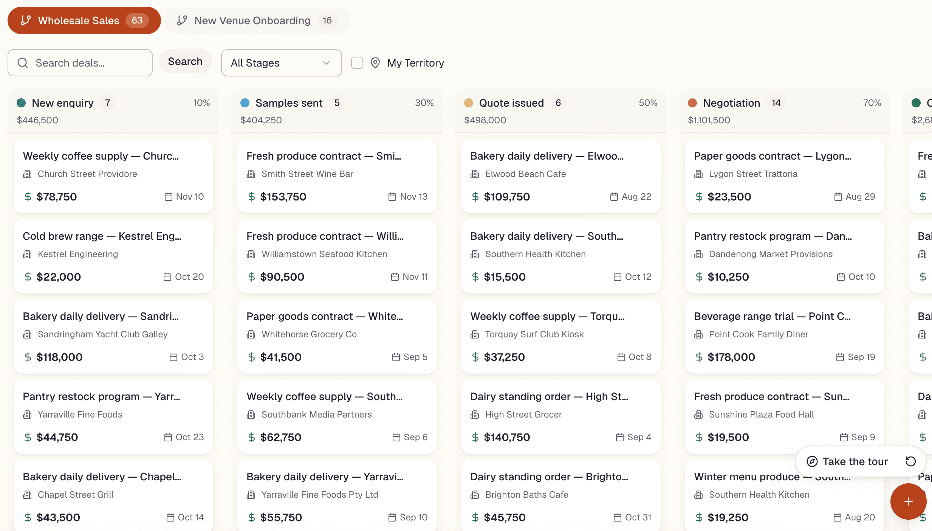The width and height of the screenshot is (932, 531).
Task: Click the $446,500 New enquiry total
Action: point(37,120)
